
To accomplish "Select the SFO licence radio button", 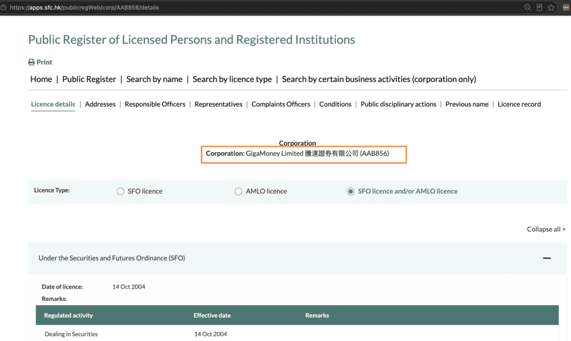I will click(120, 191).
